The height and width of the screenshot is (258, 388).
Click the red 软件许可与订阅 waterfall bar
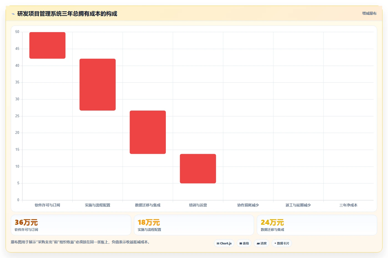click(x=47, y=45)
